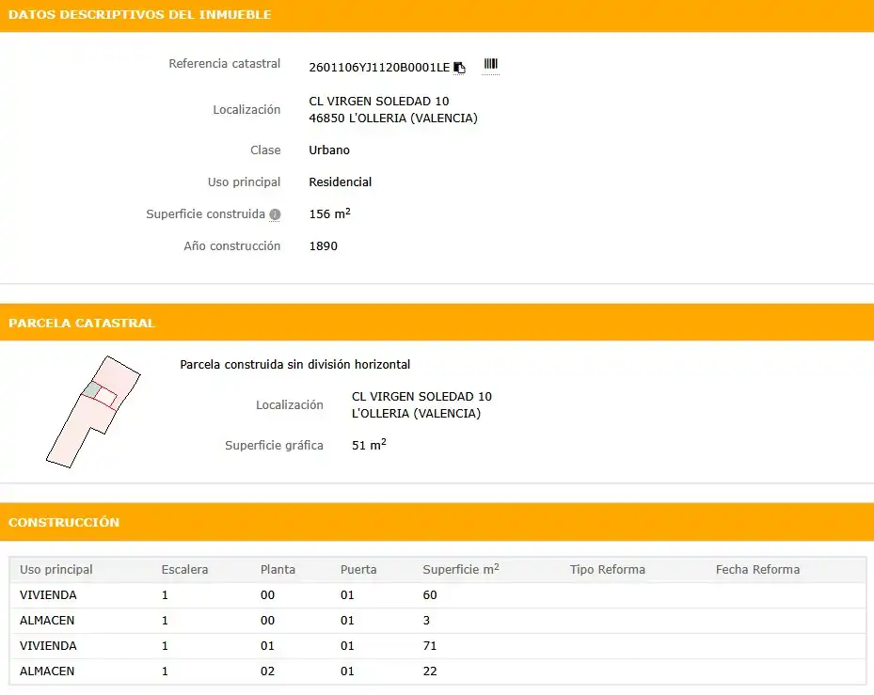Image resolution: width=874 pixels, height=695 pixels.
Task: Click the Planta column header
Action: (278, 570)
